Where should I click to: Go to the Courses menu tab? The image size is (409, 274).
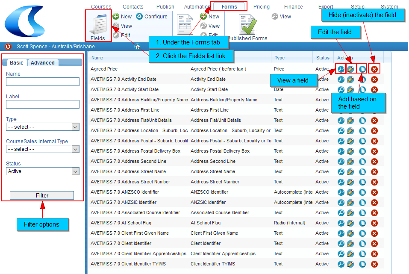[101, 6]
